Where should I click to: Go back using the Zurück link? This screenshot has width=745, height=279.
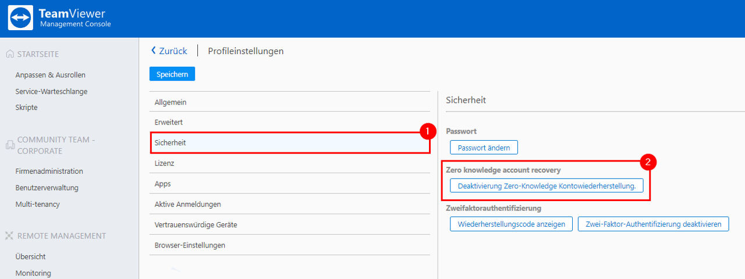[x=169, y=51]
